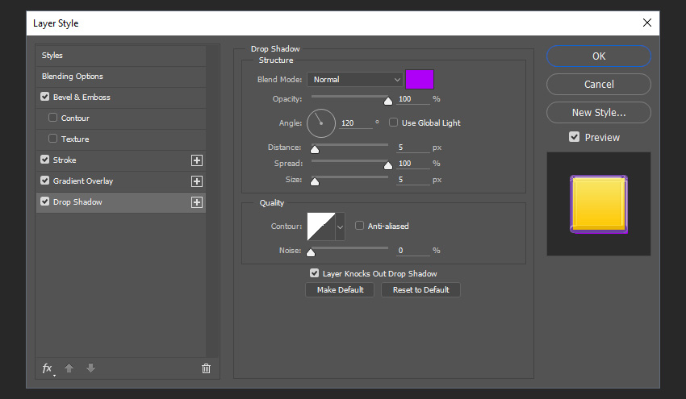Click the fx add effect icon
686x399 pixels.
pyautogui.click(x=48, y=368)
